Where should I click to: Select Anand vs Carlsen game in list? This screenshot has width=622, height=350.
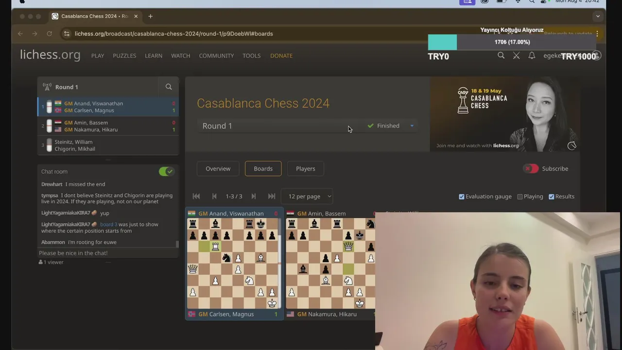pos(108,106)
